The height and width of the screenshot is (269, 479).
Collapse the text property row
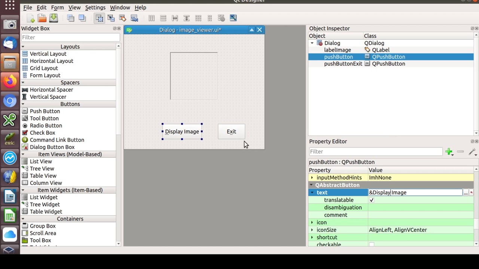[312, 192]
